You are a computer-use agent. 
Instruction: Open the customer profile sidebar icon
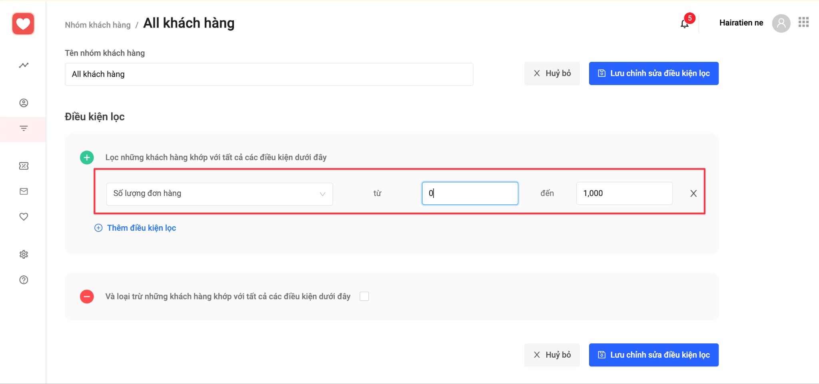(24, 103)
